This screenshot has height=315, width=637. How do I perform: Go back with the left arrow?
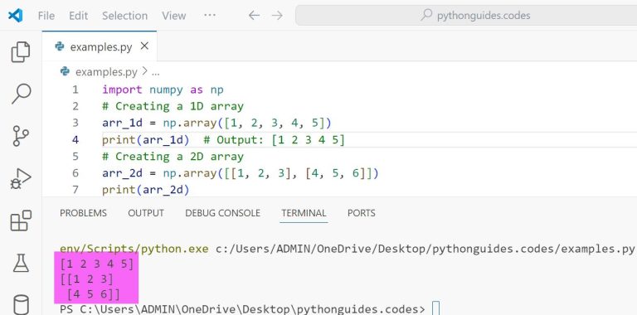[x=254, y=16]
